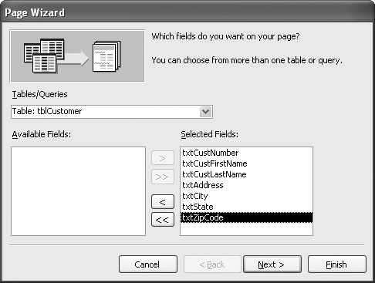
Task: Click inside the empty Available Fields list
Action: (x=78, y=191)
